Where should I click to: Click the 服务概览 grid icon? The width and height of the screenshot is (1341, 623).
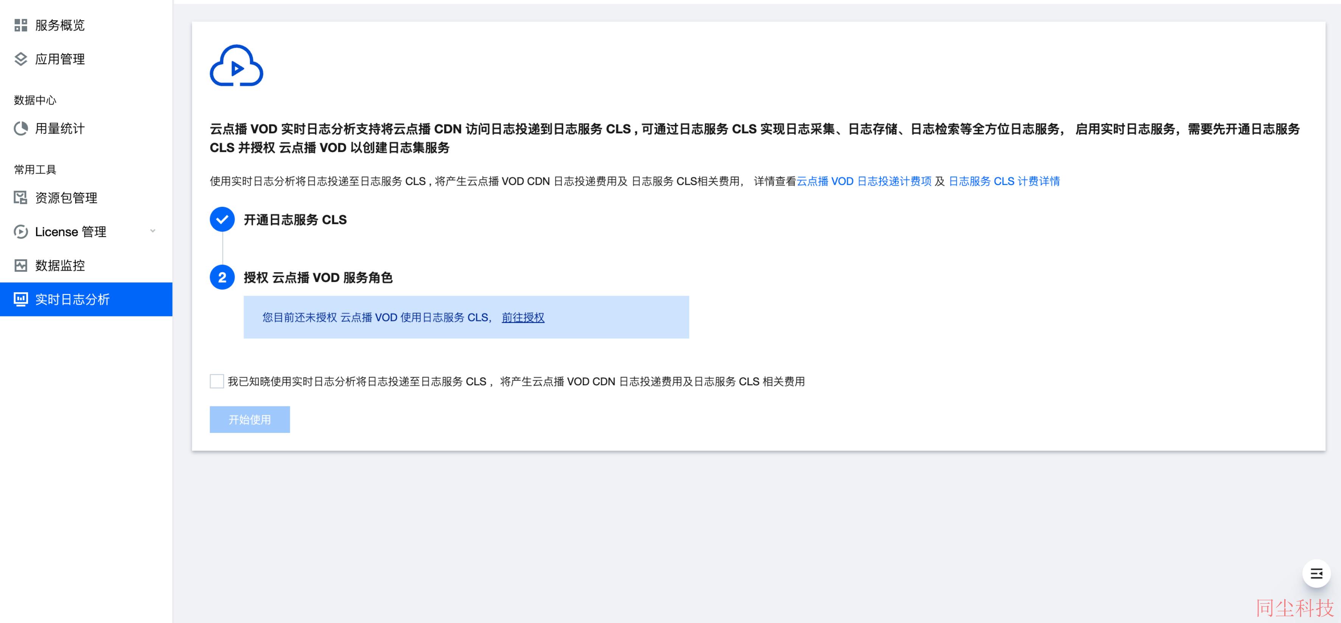click(x=21, y=25)
